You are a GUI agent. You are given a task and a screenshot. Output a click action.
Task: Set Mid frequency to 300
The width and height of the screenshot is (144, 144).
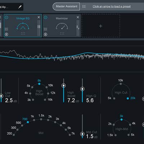point(18,130)
